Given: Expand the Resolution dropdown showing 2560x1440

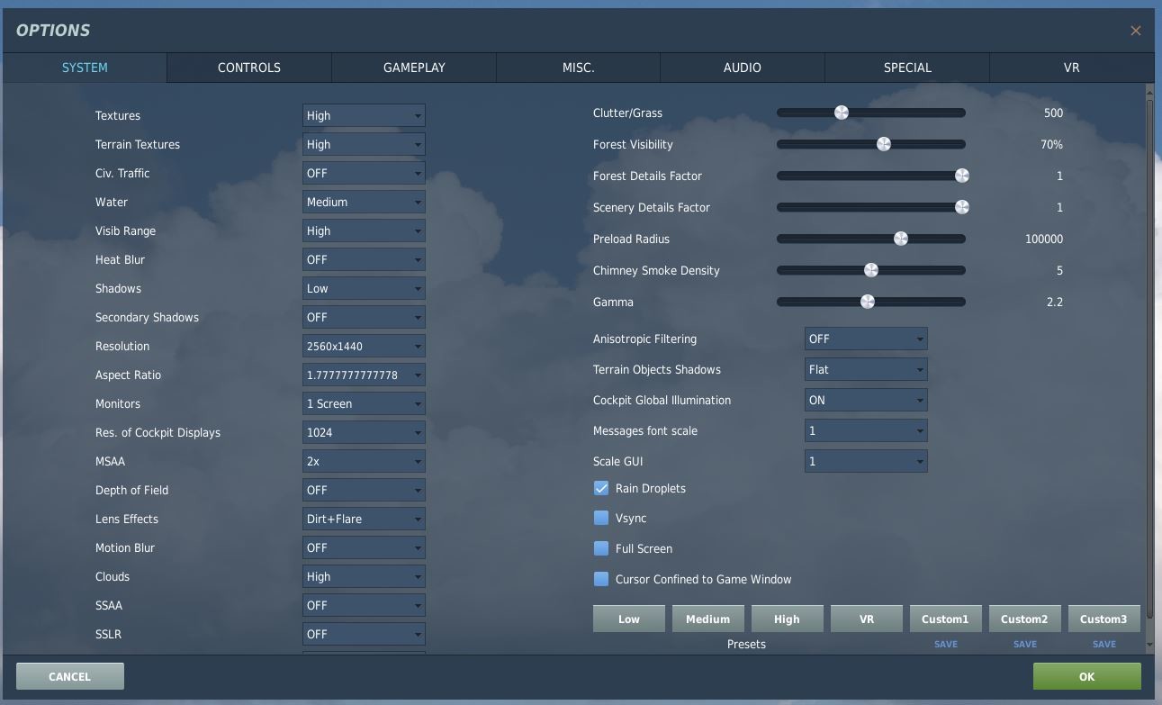Looking at the screenshot, I should [x=364, y=346].
